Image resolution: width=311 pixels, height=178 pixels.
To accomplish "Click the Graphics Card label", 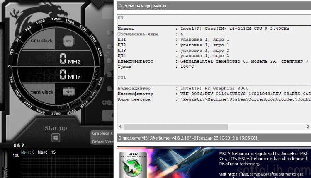I will click(x=102, y=133).
